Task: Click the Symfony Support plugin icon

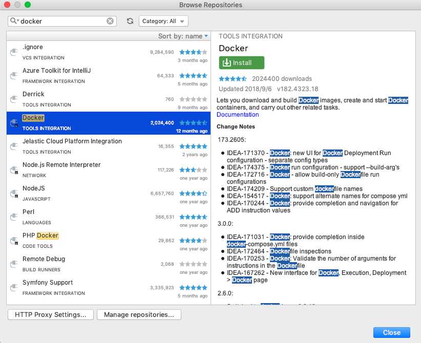Action: pyautogui.click(x=14, y=288)
